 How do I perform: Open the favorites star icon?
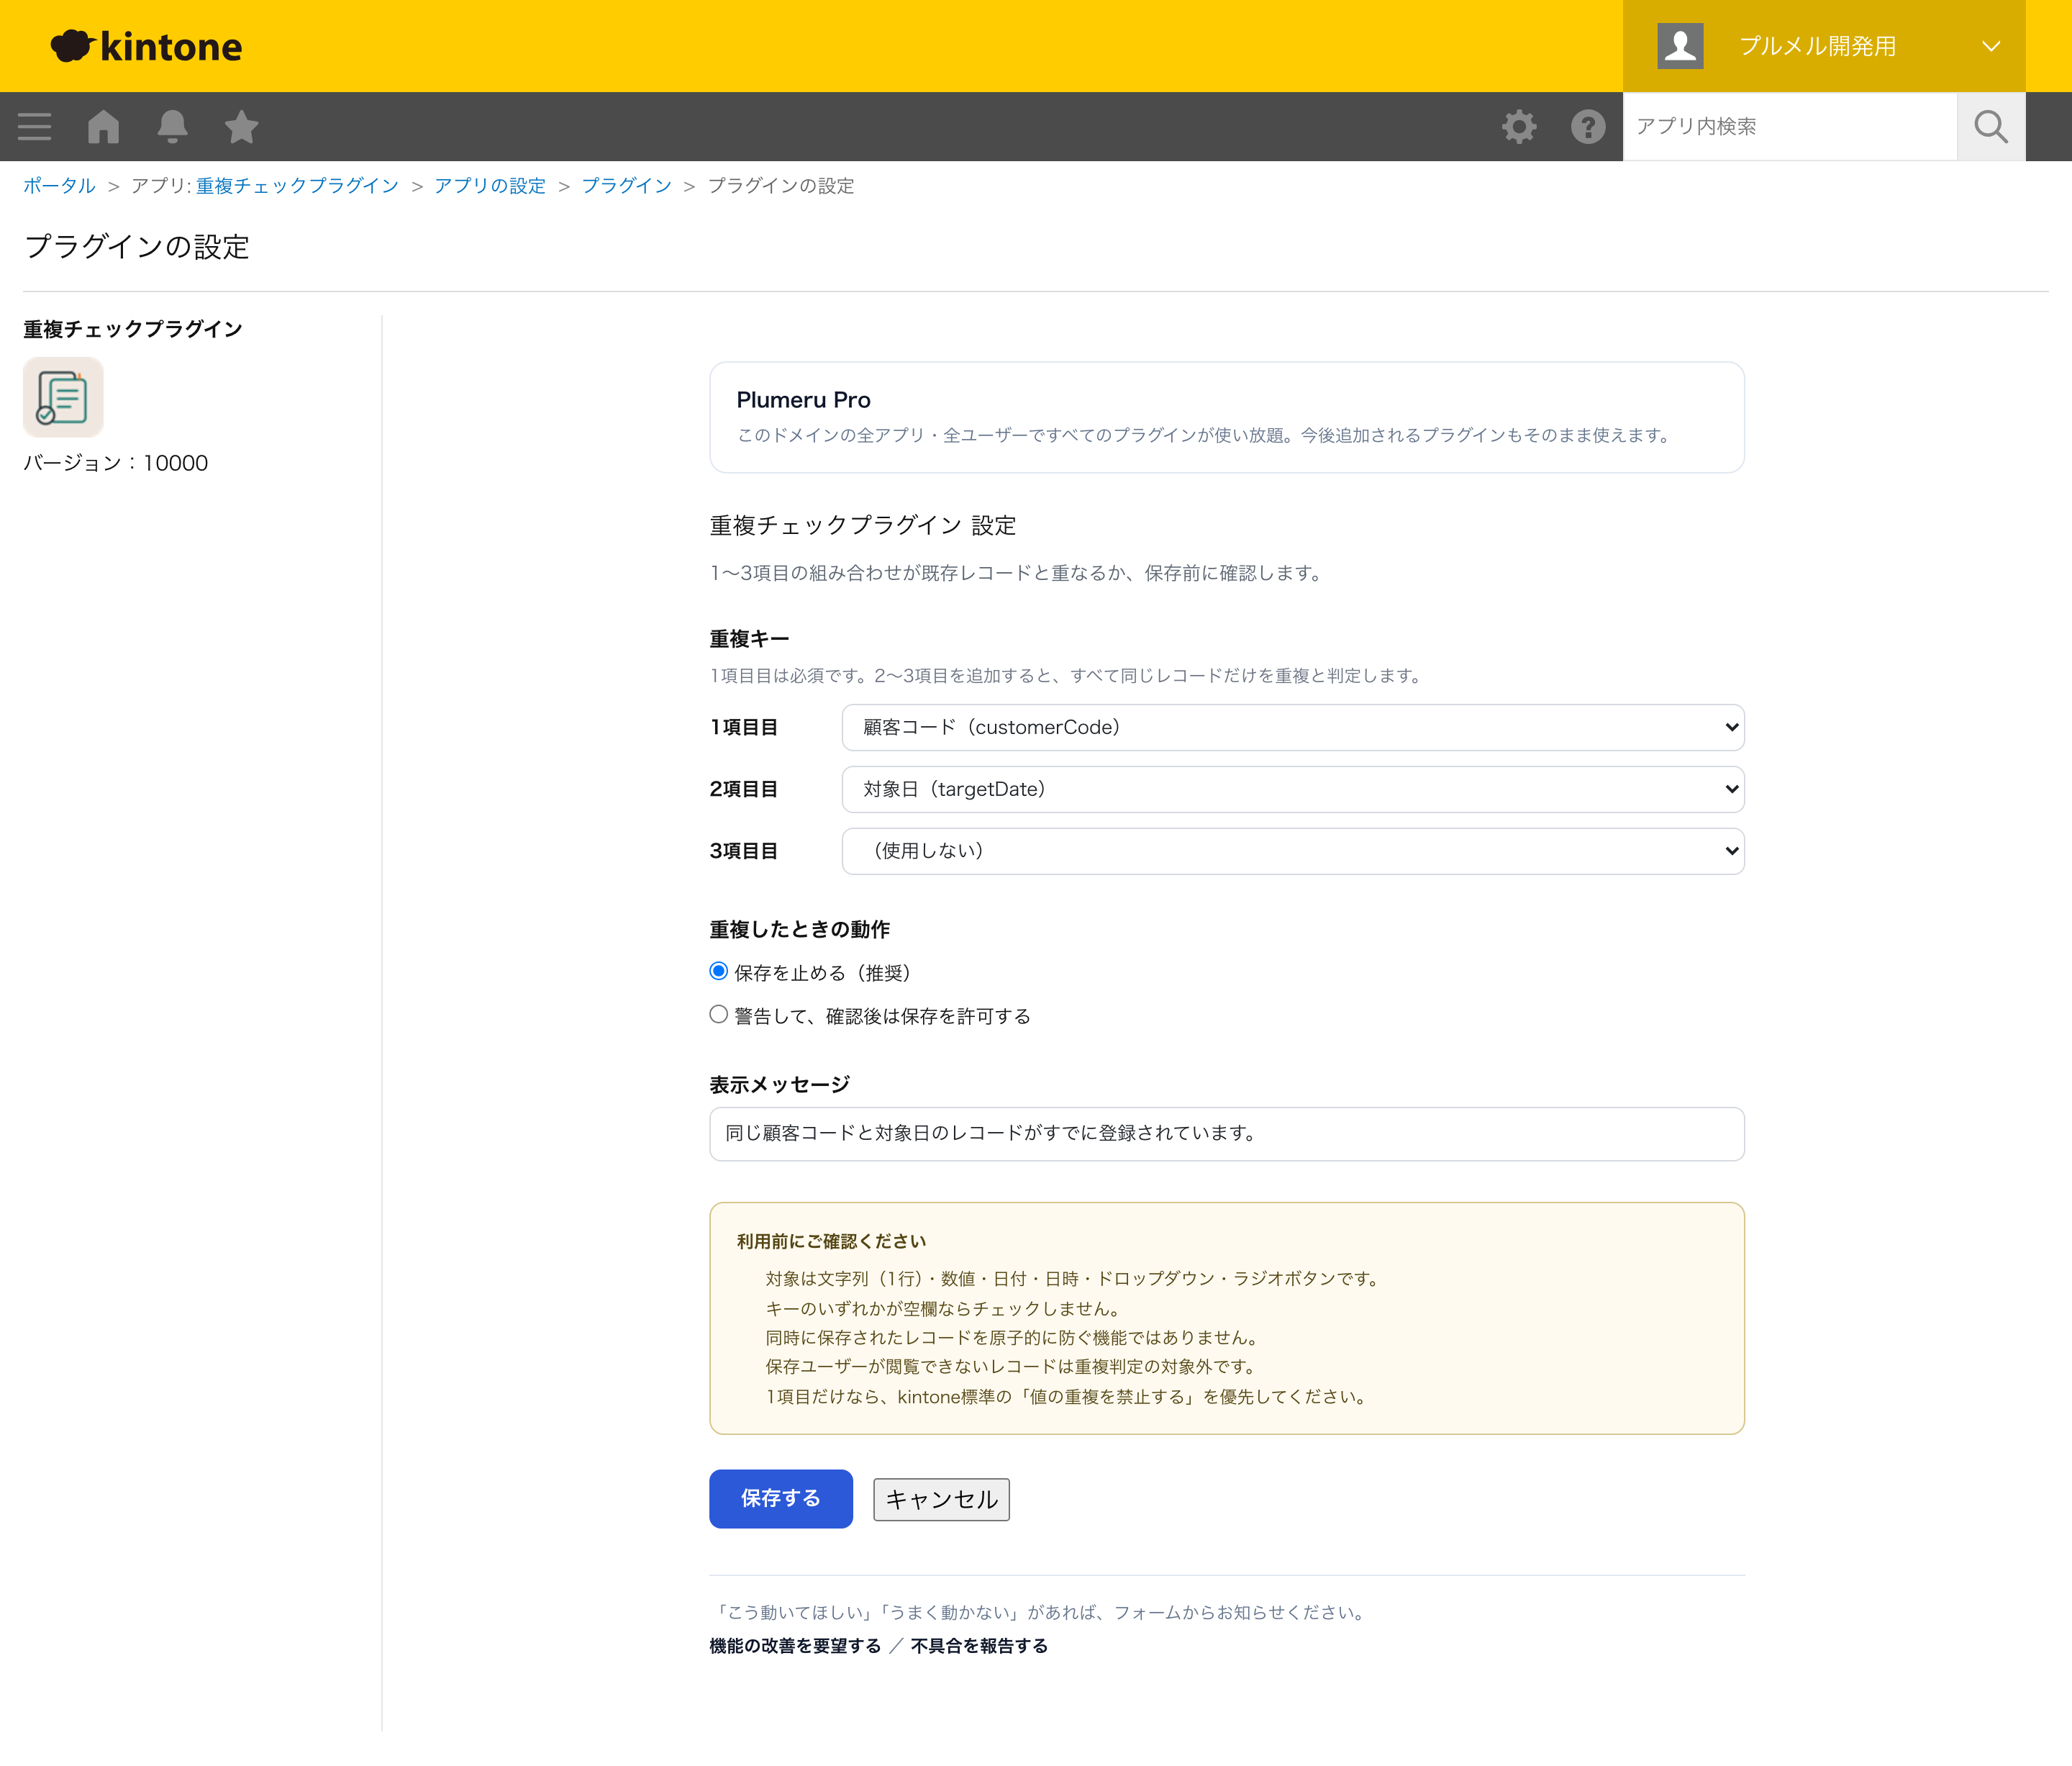tap(241, 127)
